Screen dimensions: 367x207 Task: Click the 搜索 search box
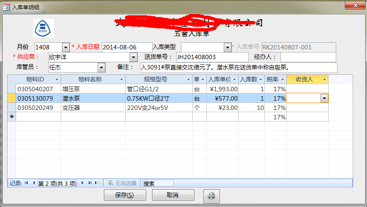[x=157, y=183]
